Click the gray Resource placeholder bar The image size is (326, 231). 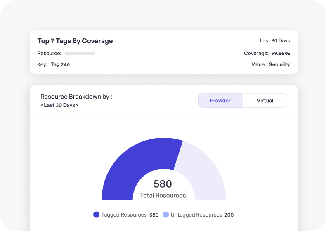80,53
